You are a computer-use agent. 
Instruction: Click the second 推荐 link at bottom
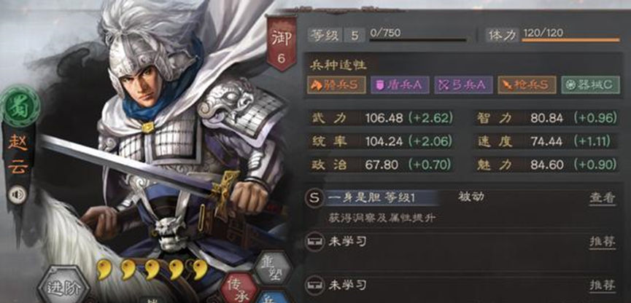coord(603,286)
